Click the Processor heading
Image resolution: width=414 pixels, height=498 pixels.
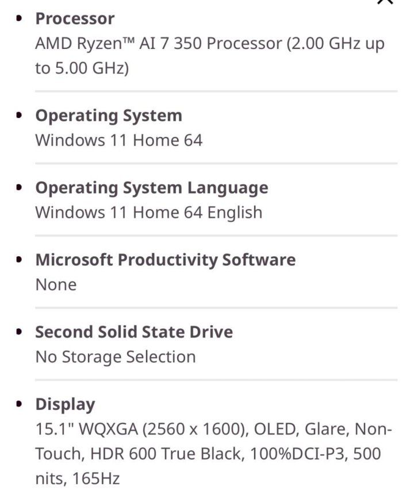coord(75,18)
